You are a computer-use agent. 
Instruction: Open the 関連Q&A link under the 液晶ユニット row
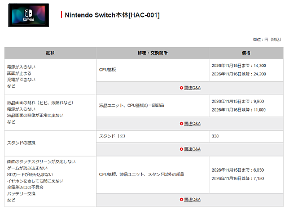[x=192, y=123]
